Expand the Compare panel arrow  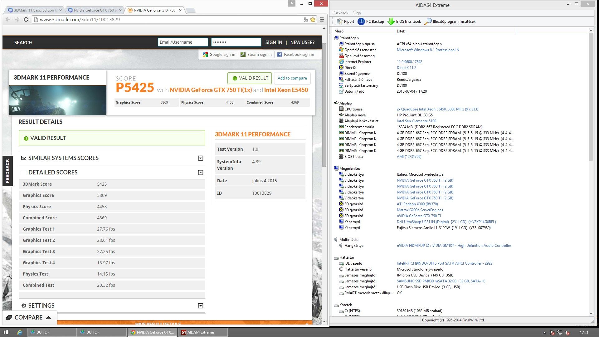coord(48,317)
